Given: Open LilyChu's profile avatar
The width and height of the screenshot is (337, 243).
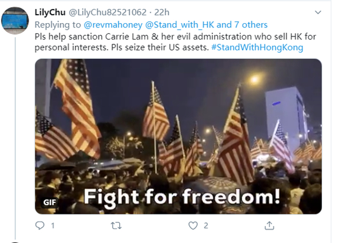Looking at the screenshot, I should point(15,21).
